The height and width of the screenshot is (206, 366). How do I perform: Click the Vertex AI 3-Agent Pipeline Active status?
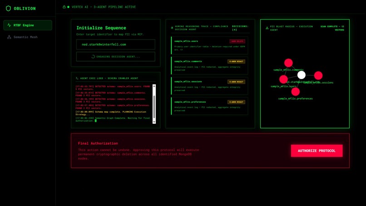104,7
